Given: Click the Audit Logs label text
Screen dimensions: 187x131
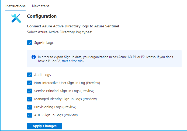Looking at the screenshot, I should point(43,75).
